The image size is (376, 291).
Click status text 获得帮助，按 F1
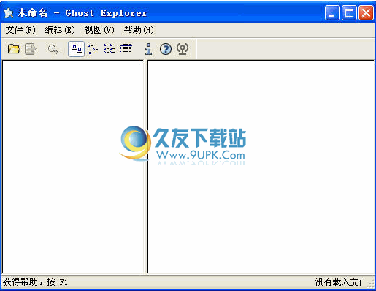pyautogui.click(x=35, y=282)
